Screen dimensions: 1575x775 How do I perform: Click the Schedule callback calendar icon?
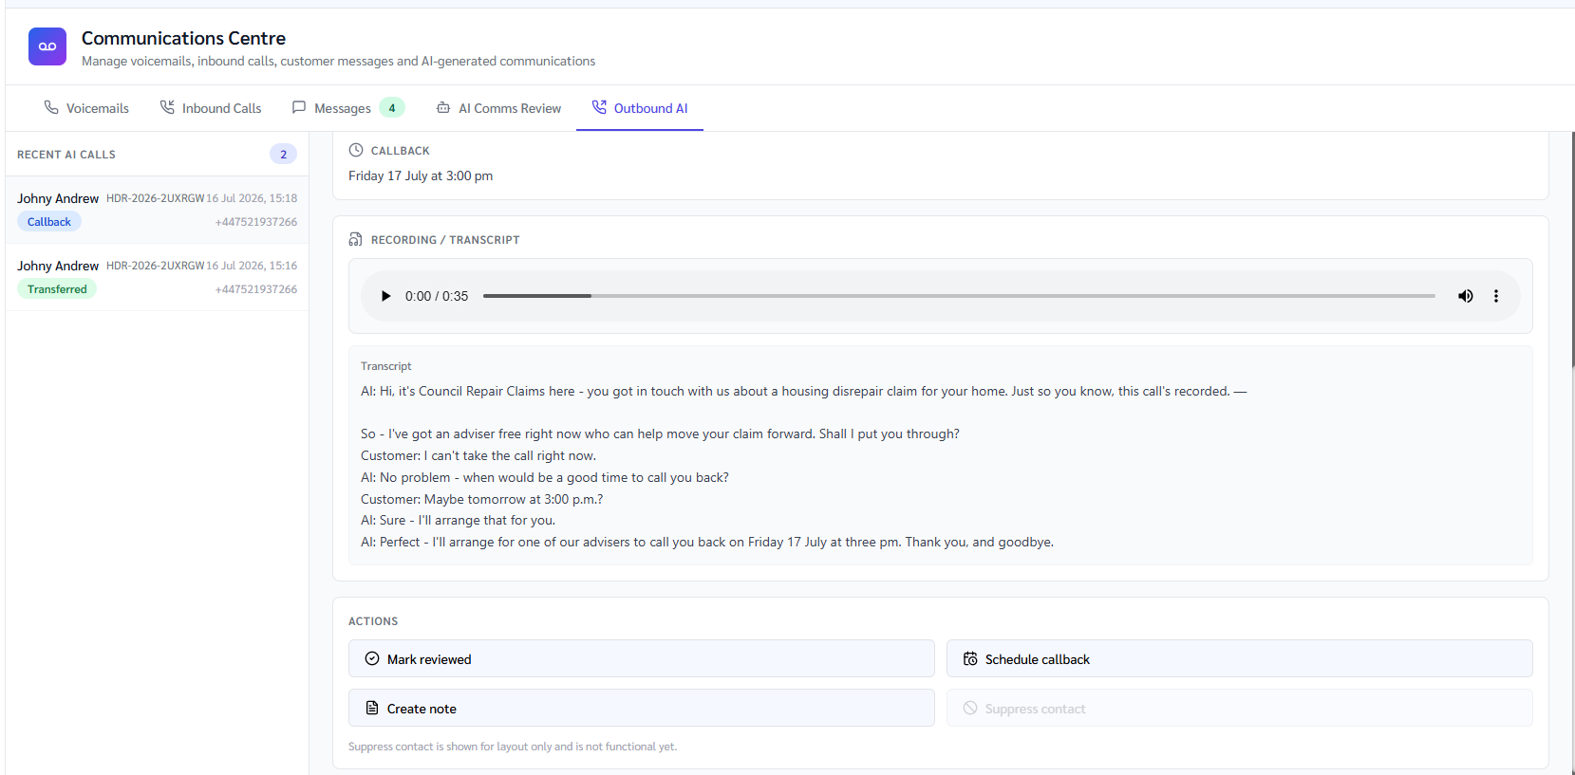pos(970,658)
